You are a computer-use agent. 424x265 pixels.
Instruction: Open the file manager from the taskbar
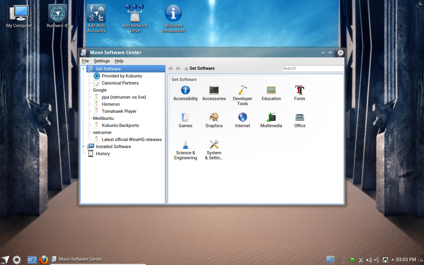click(32, 259)
